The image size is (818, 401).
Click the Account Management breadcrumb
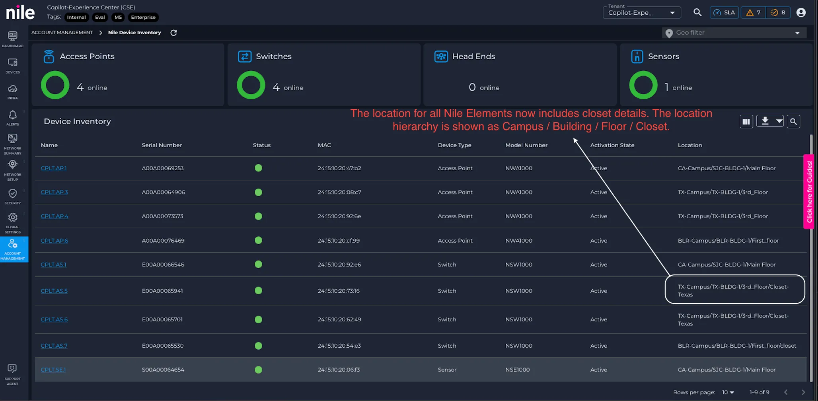[62, 33]
